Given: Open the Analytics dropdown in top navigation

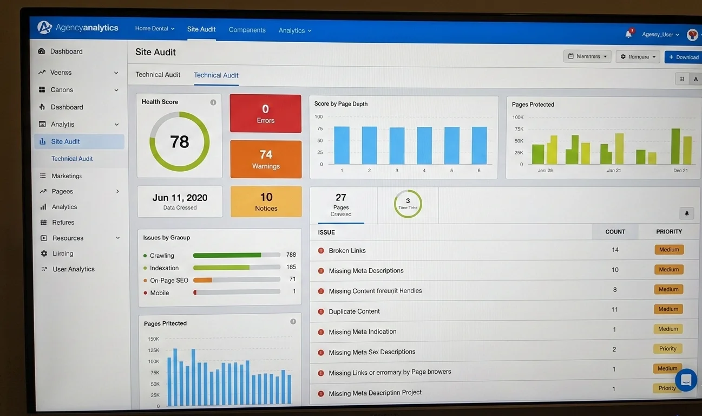Looking at the screenshot, I should (x=295, y=30).
